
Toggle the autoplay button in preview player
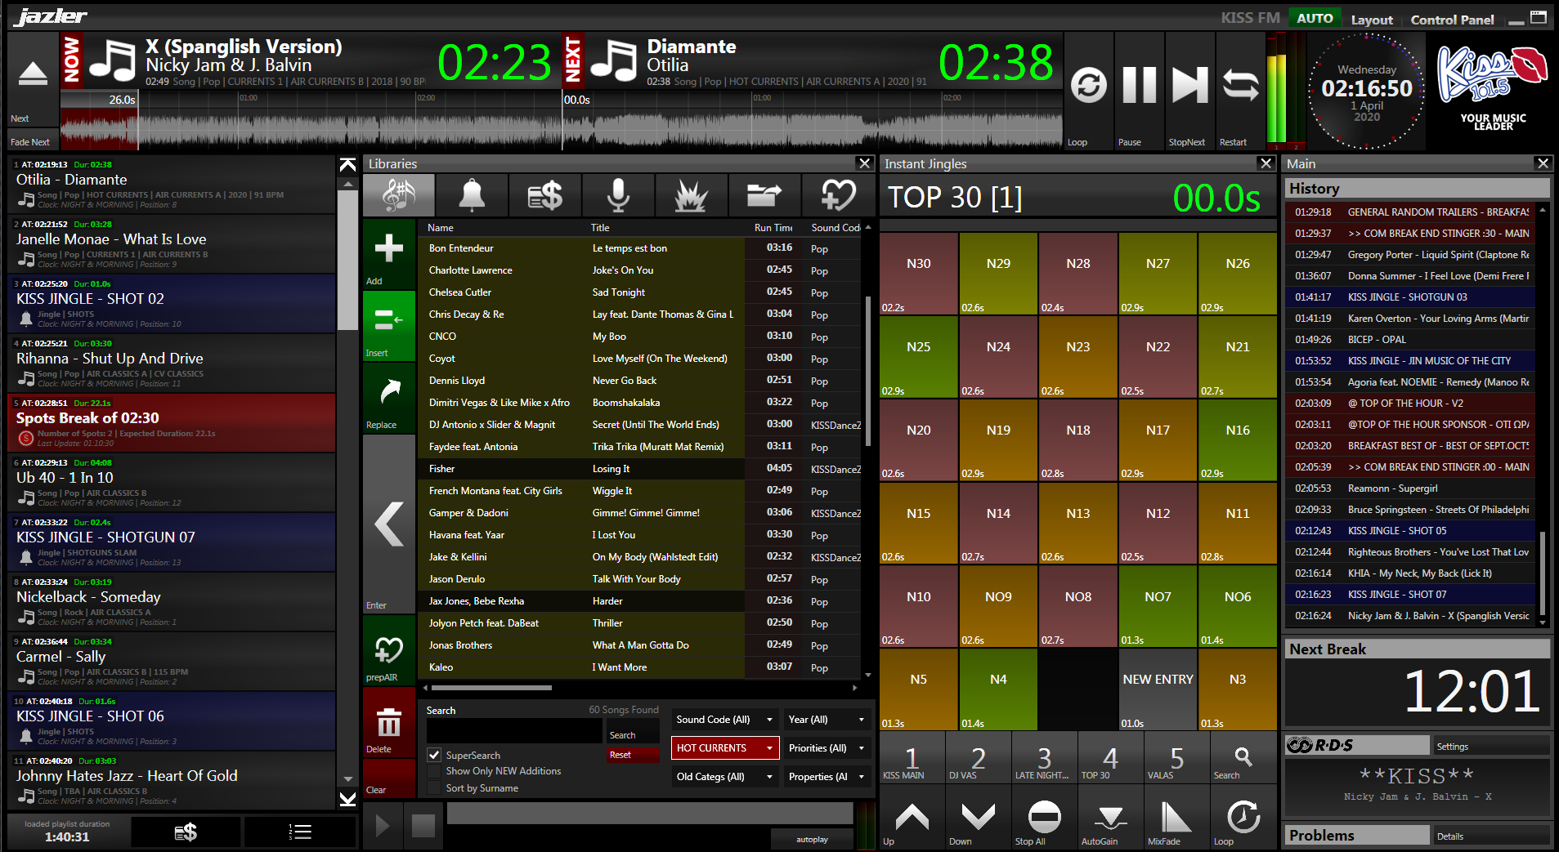coord(812,840)
